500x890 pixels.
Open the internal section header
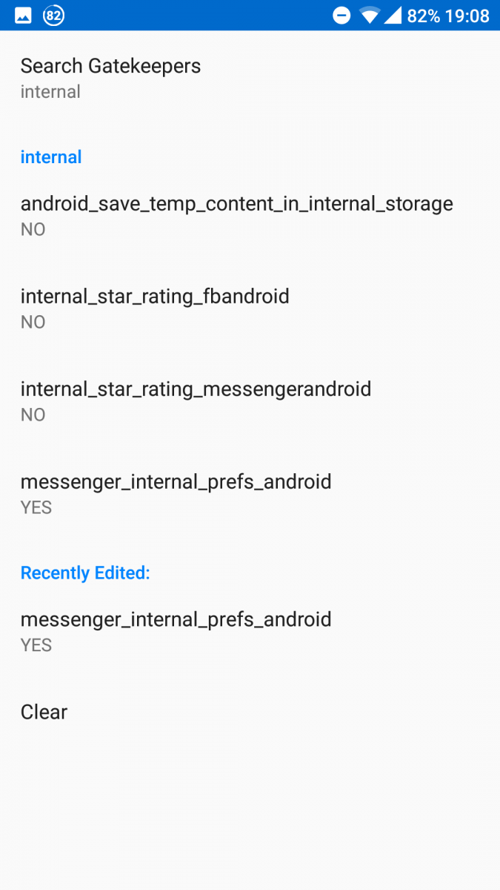(50, 156)
